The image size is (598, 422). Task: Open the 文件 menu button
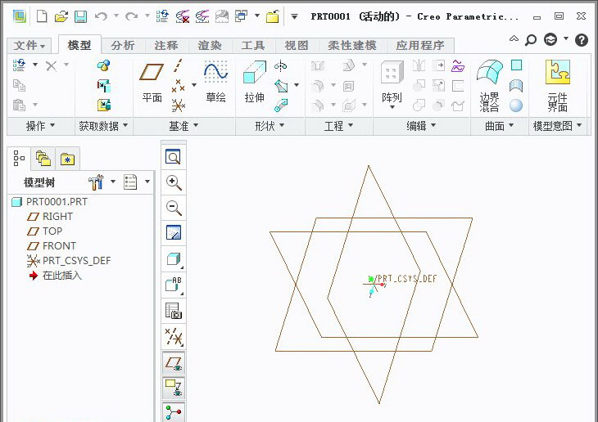coord(30,46)
